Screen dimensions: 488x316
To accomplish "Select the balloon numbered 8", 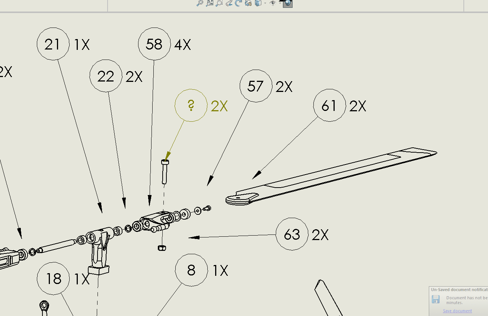I will pyautogui.click(x=191, y=270).
